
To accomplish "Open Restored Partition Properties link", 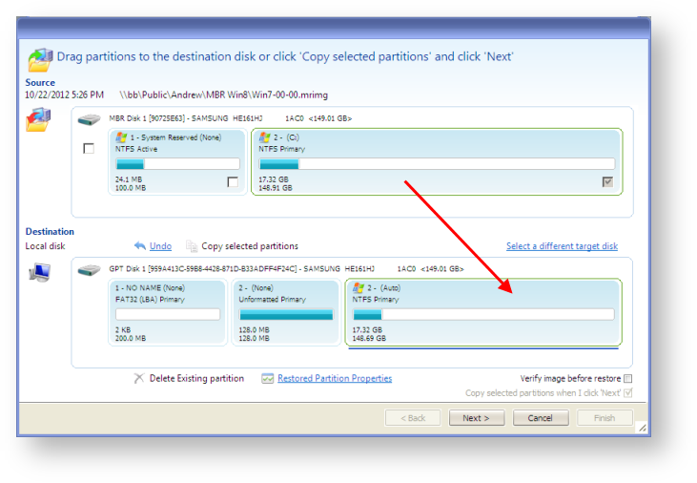I will [335, 378].
